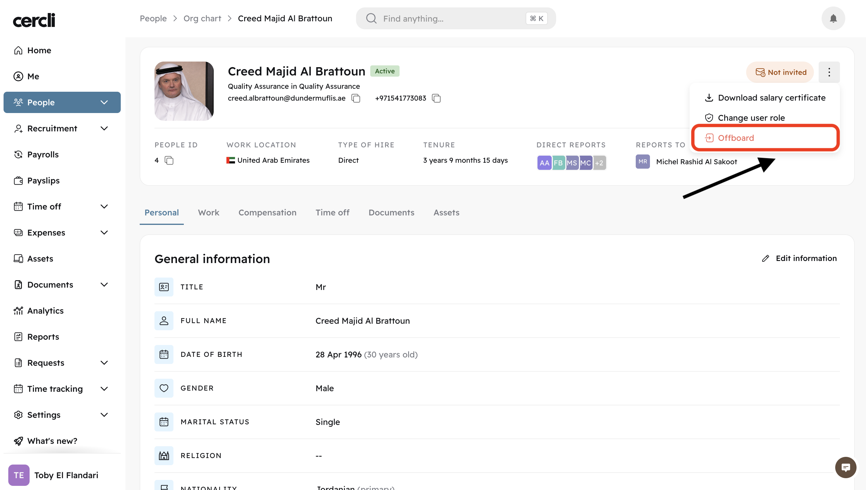The image size is (866, 490).
Task: Open notifications bell
Action: pos(833,19)
